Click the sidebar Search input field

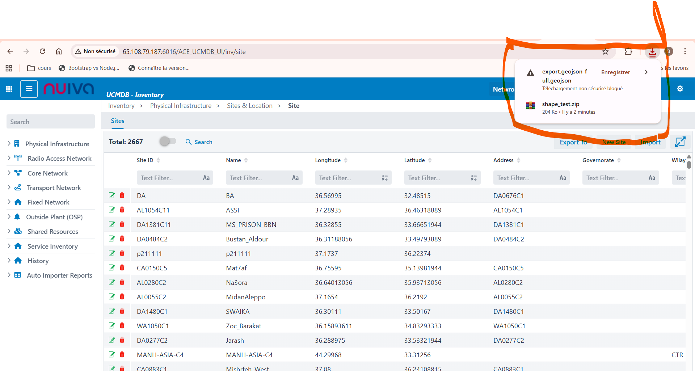51,122
